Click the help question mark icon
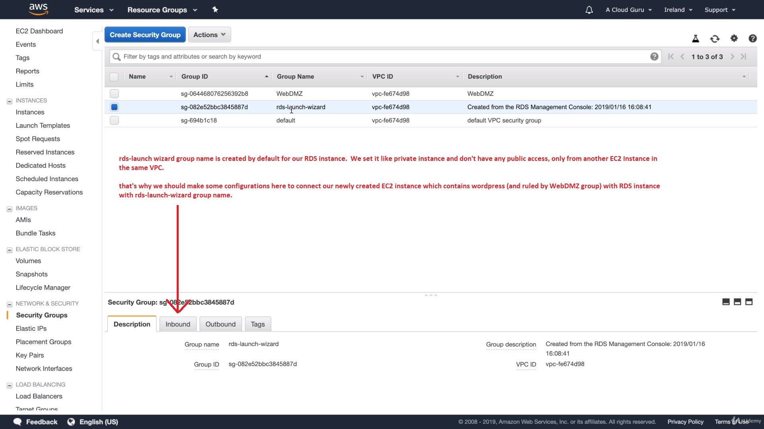Viewport: 764px width, 429px height. (x=752, y=39)
